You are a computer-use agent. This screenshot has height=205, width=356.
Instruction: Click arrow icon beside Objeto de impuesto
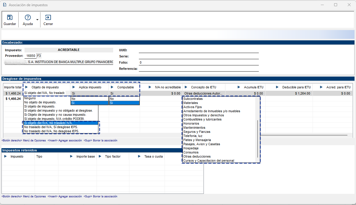pyautogui.click(x=27, y=87)
